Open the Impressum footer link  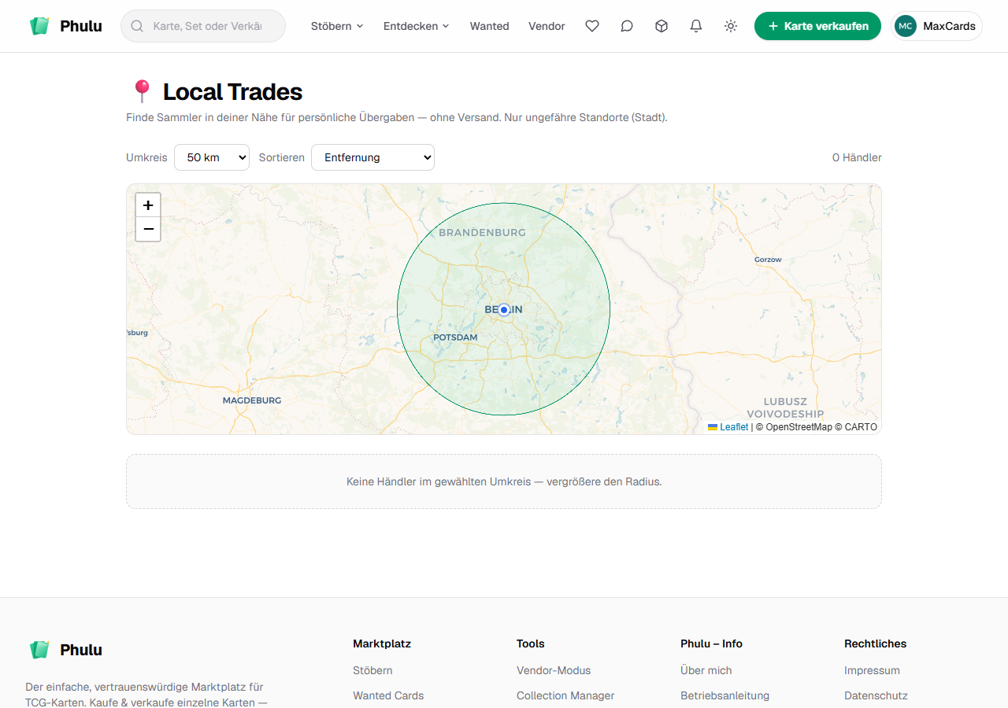872,670
